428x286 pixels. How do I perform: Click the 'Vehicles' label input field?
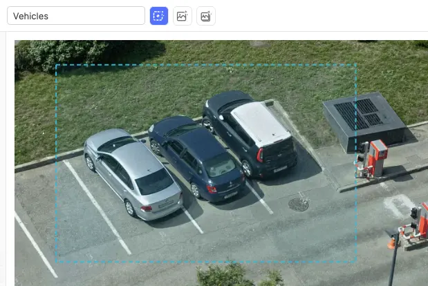point(76,16)
